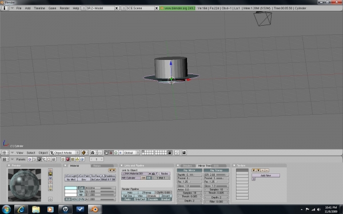Select the Shading context sphere icon

click(39, 159)
